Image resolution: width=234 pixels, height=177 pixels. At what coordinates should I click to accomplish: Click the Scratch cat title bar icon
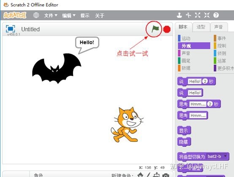click(6, 5)
